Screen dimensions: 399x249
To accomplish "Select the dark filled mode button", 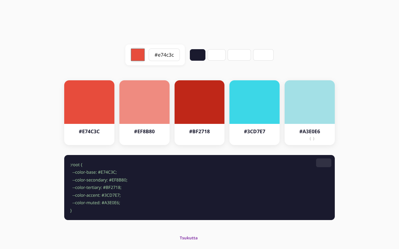I will (x=198, y=55).
